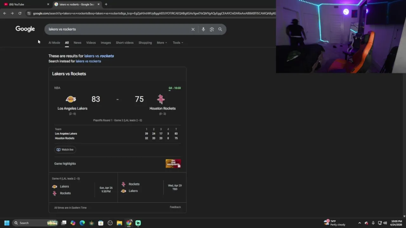Switch to the AI Mode tab
The image size is (406, 228).
(x=54, y=42)
